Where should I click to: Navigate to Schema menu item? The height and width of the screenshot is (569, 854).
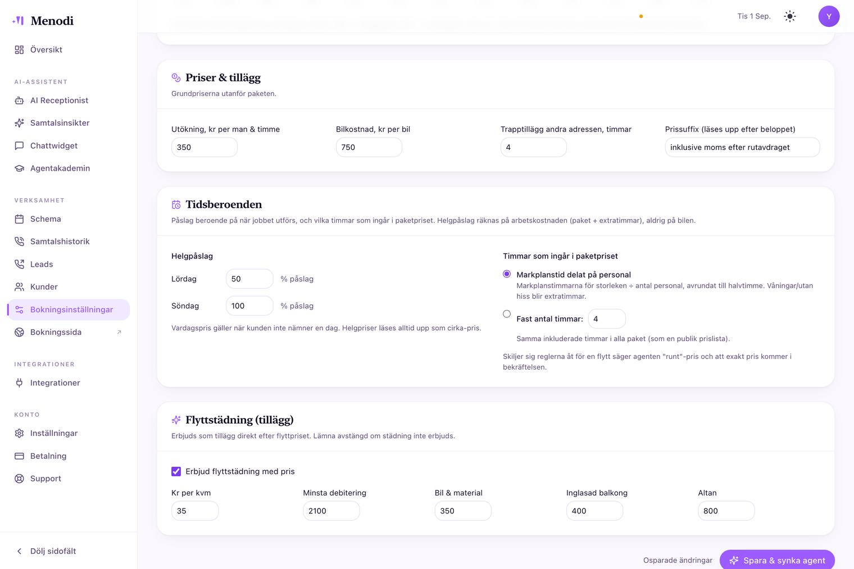(x=69, y=219)
